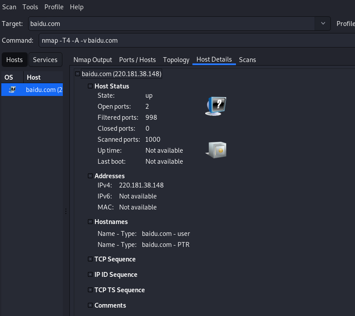
Task: Click the Filtered ports value 998
Action: pos(151,118)
